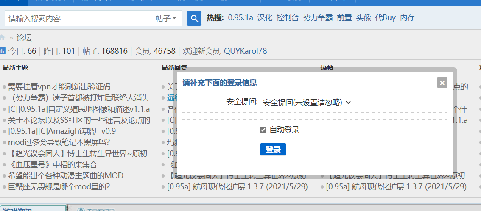Viewport: 481px width, 211px height.
Task: Click the 帖子: 168816 statistic
Action: pyautogui.click(x=105, y=51)
